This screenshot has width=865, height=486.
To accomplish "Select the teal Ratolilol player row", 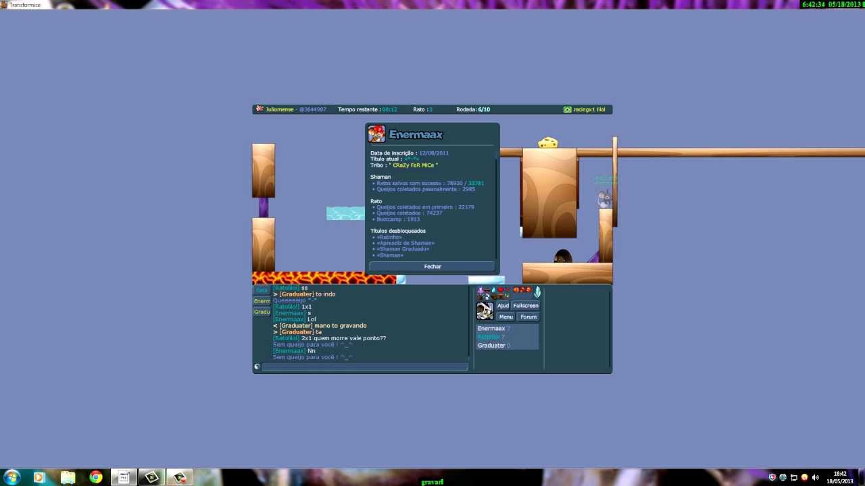I will (x=508, y=337).
